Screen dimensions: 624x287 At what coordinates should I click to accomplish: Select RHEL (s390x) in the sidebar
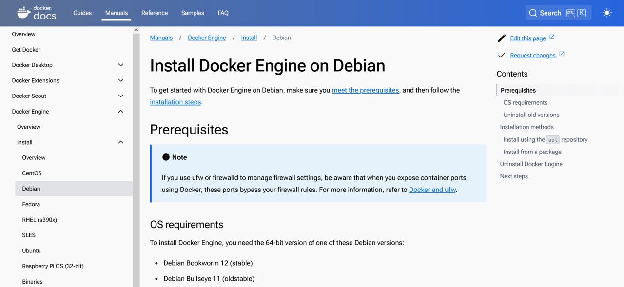click(x=39, y=220)
